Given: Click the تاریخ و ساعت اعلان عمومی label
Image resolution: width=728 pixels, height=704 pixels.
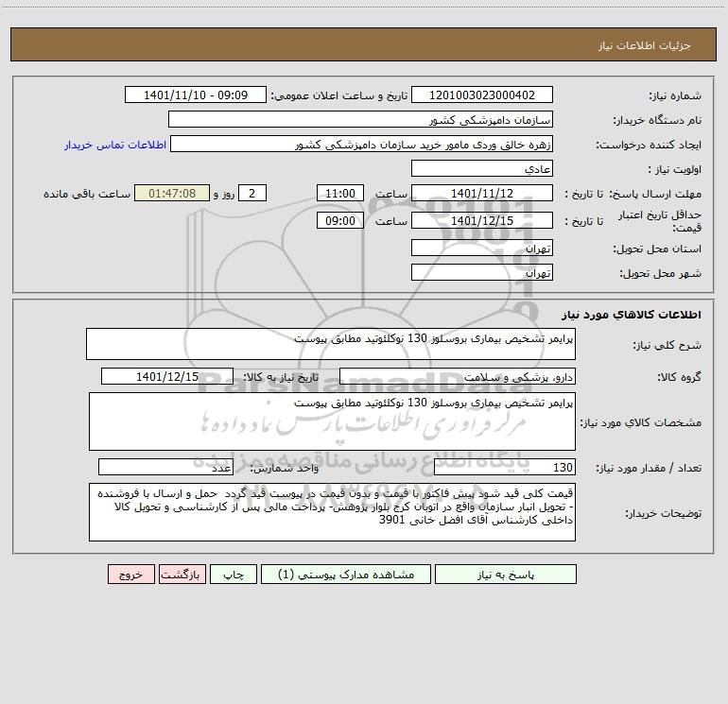Looking at the screenshot, I should [x=339, y=95].
